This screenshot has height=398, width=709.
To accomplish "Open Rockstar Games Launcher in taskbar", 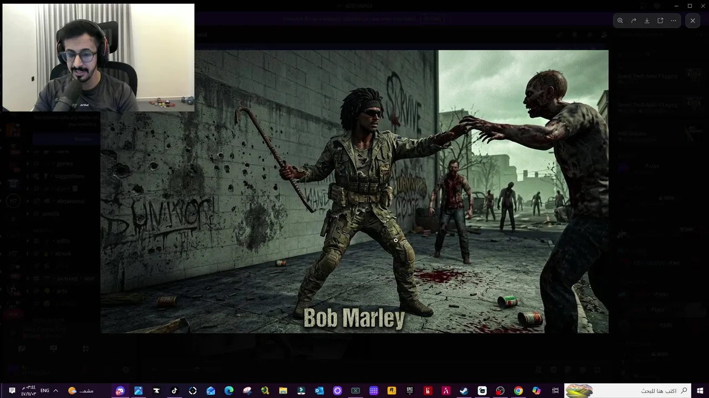I will point(392,391).
